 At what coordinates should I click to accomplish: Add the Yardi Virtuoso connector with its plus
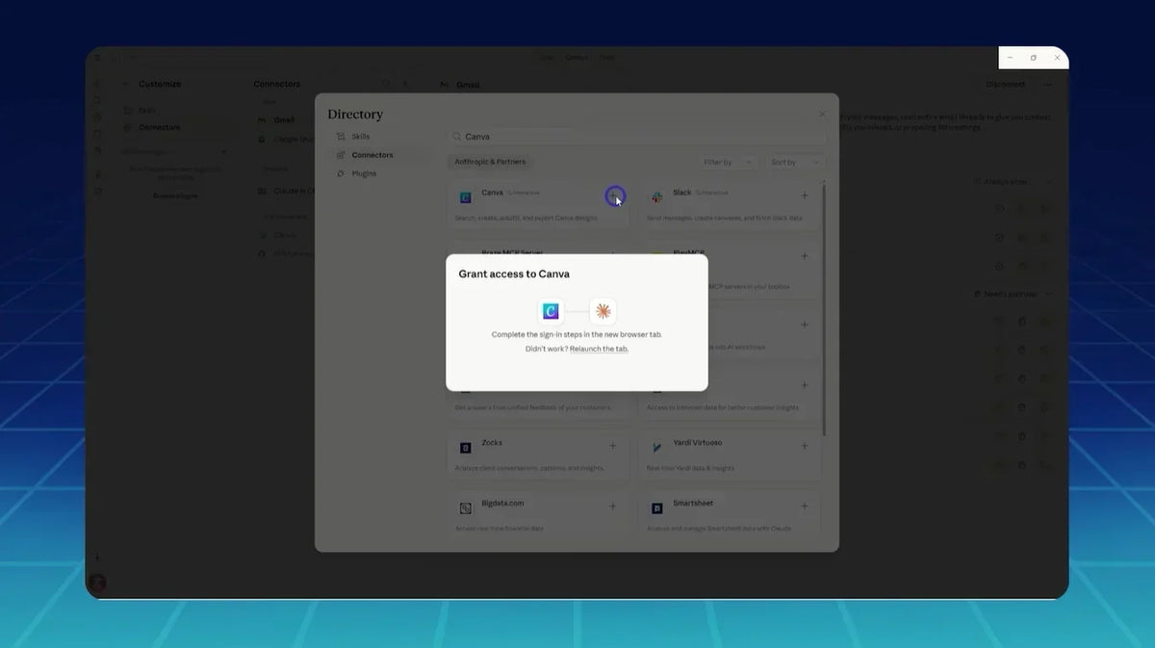tap(805, 446)
